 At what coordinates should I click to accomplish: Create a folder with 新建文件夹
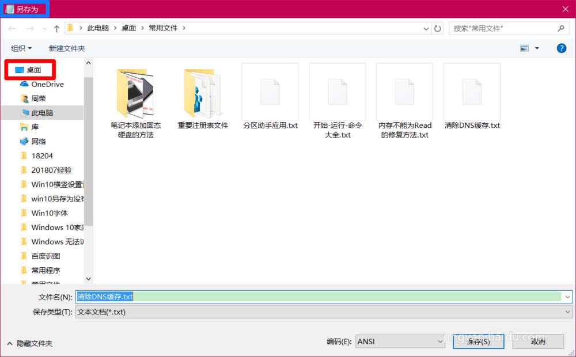click(x=67, y=48)
